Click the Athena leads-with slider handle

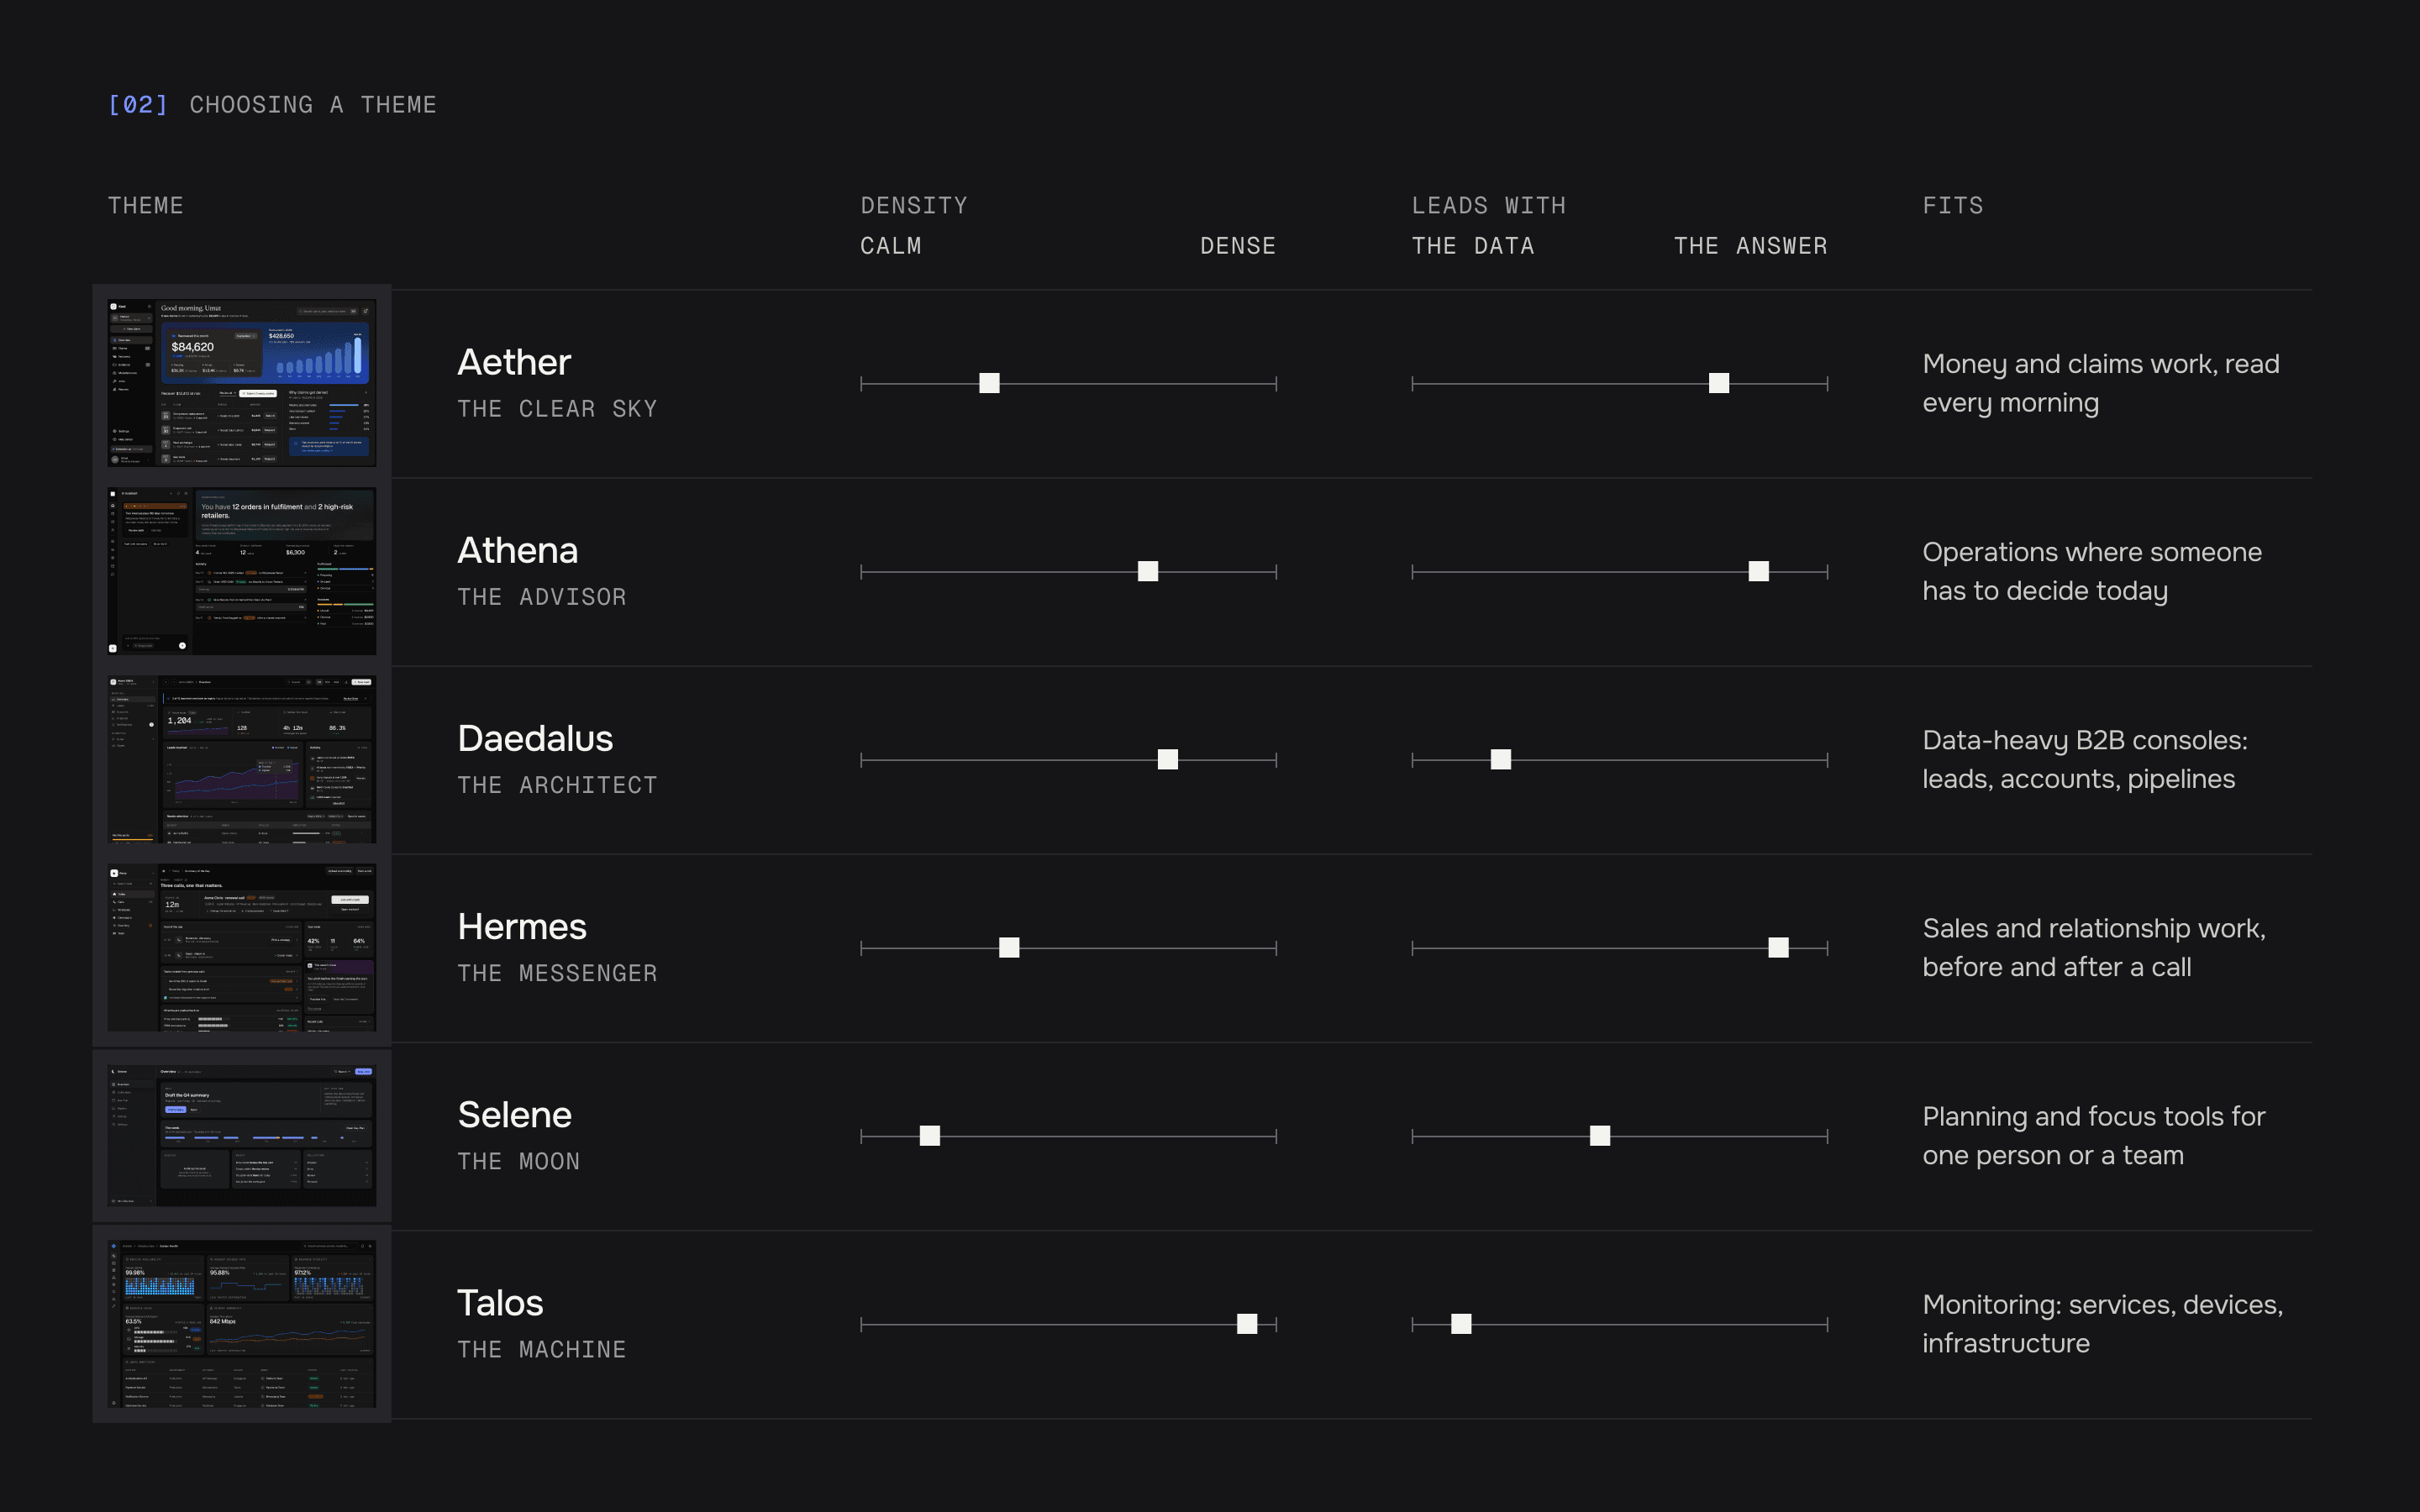click(1759, 571)
